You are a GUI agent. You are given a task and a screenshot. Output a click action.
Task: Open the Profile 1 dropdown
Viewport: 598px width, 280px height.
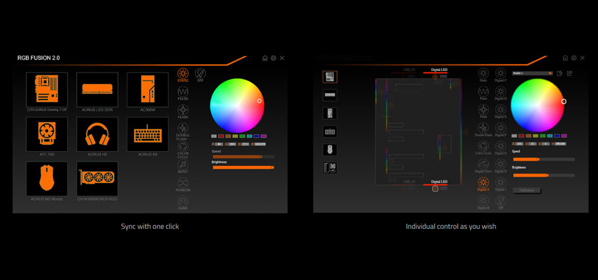[532, 73]
